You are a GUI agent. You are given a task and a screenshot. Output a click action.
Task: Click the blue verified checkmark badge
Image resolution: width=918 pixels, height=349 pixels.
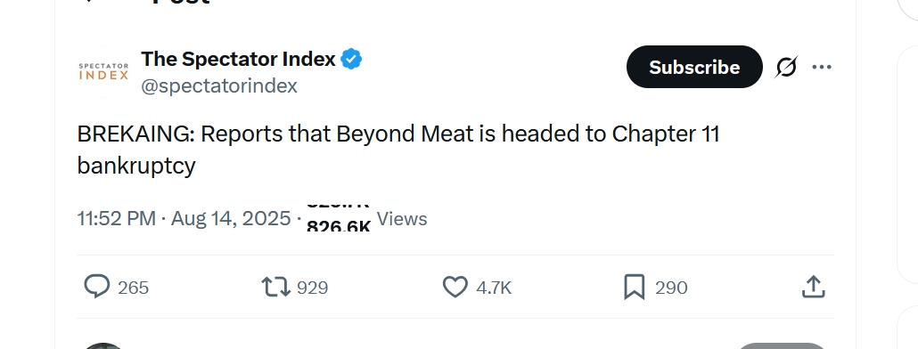[350, 59]
